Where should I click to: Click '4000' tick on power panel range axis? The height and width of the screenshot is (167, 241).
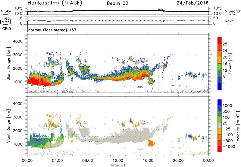pyautogui.click(x=18, y=41)
